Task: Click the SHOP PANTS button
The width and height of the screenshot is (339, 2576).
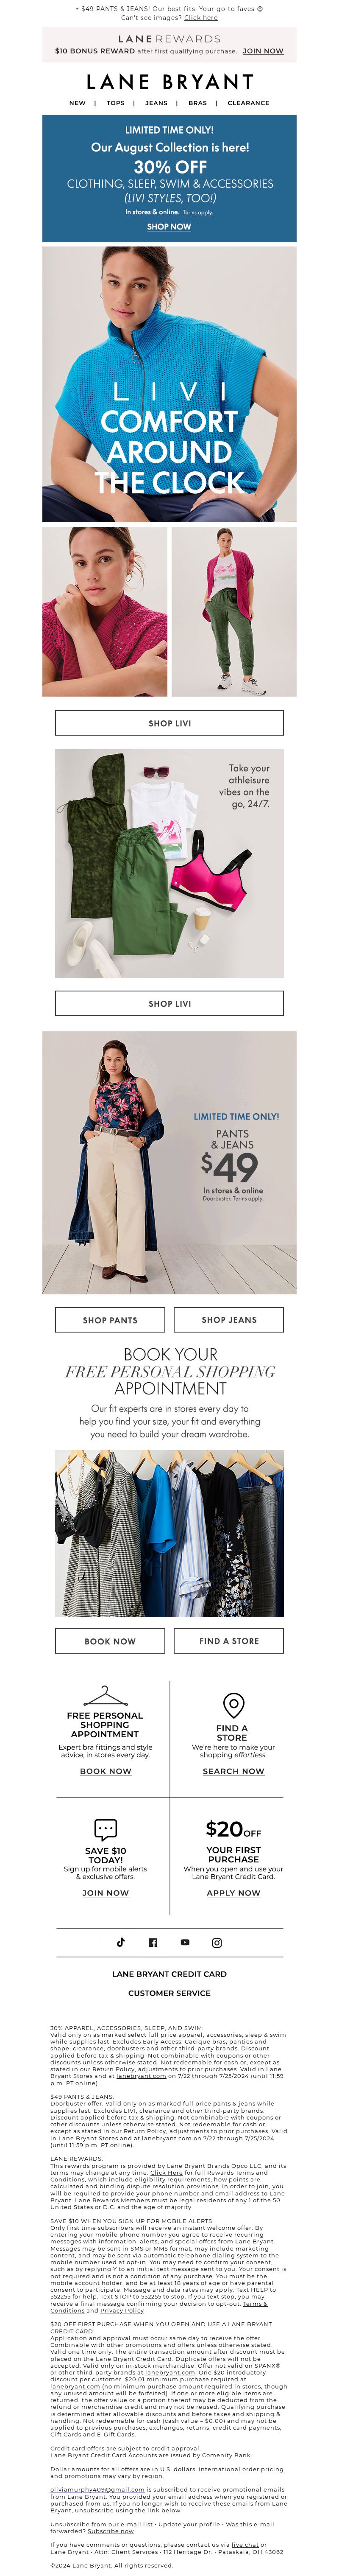Action: coord(110,1319)
